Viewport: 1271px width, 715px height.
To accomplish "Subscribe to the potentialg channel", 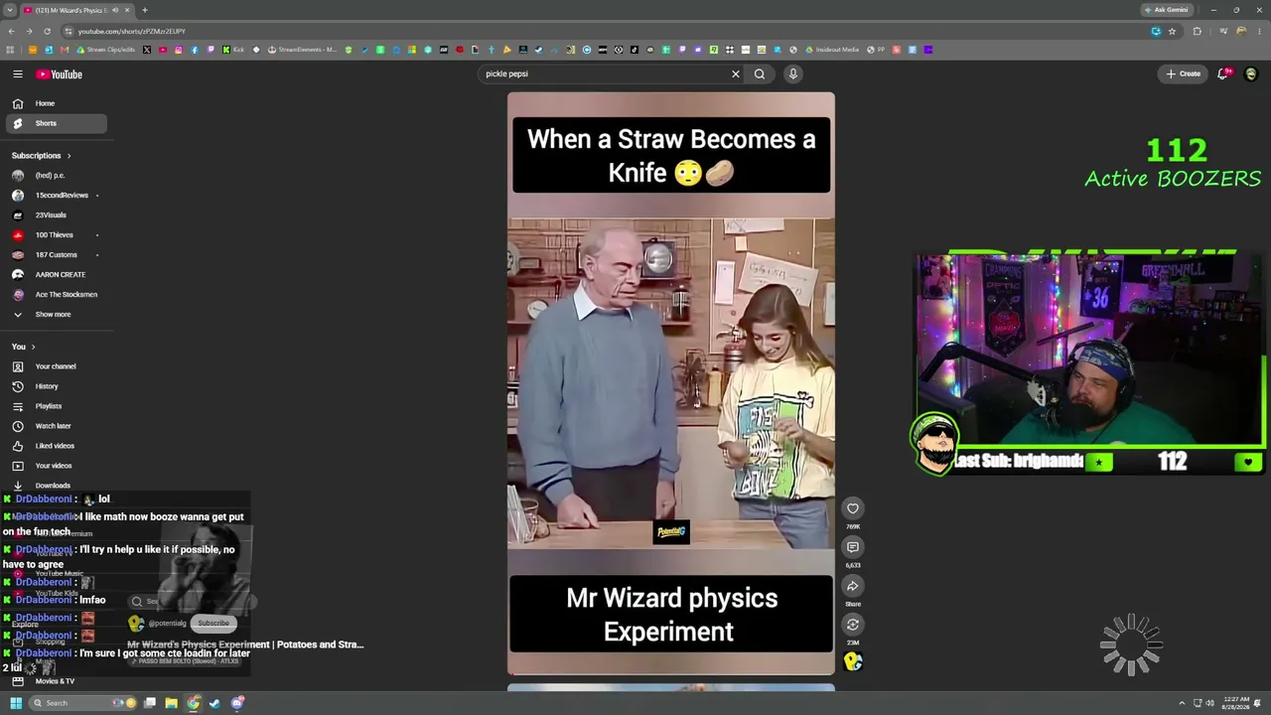I will pyautogui.click(x=213, y=624).
